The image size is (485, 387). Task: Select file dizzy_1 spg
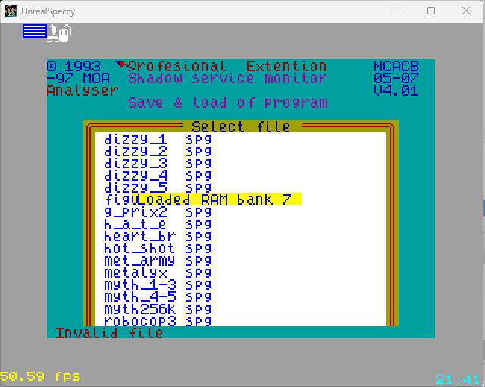pos(158,139)
